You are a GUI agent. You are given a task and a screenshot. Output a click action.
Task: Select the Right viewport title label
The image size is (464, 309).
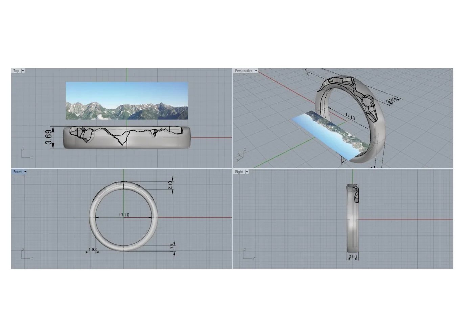point(239,172)
